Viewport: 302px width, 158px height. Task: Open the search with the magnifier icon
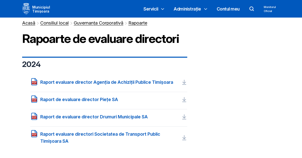(252, 9)
